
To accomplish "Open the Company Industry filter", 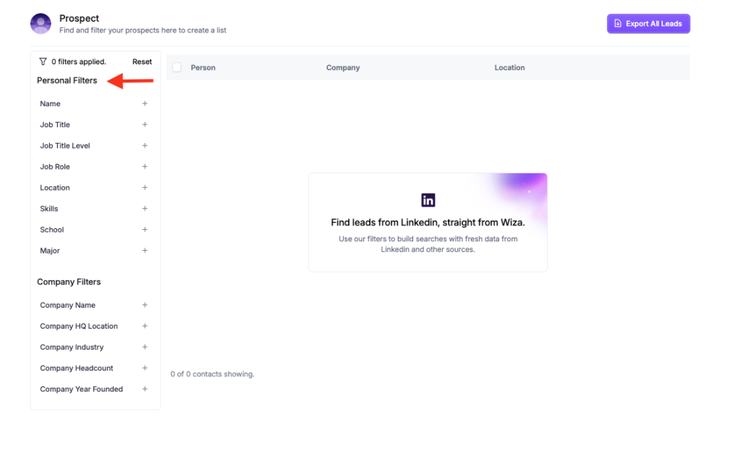I will tap(72, 347).
